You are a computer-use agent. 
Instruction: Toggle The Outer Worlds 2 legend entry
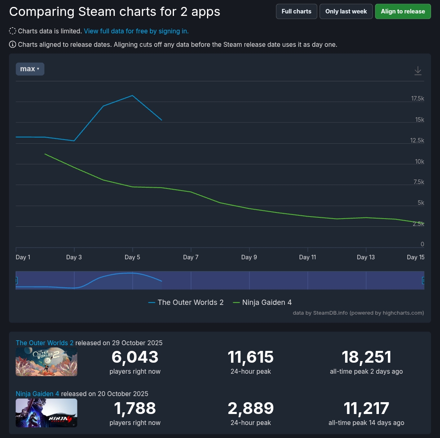tap(186, 302)
